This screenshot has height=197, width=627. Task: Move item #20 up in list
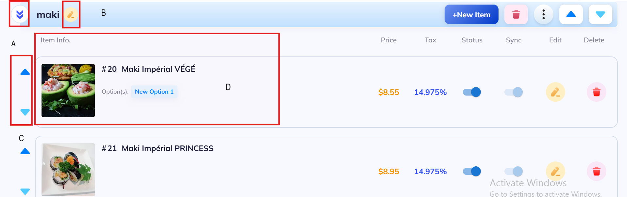(25, 72)
